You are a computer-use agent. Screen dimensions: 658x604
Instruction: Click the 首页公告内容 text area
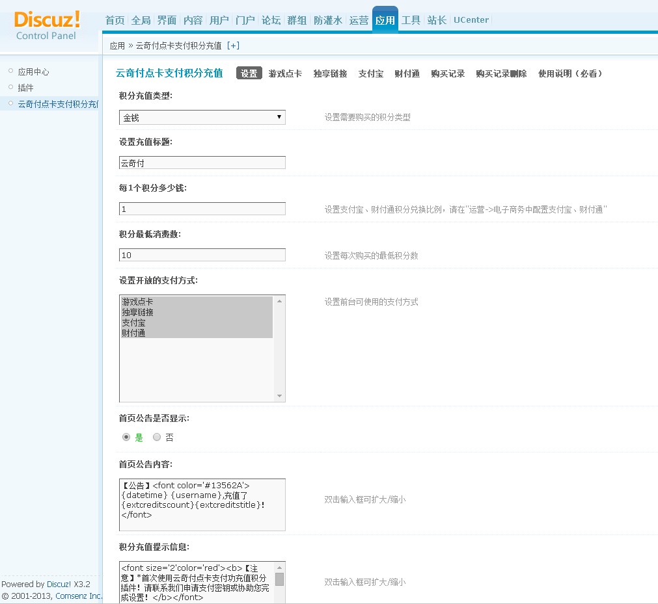click(202, 505)
